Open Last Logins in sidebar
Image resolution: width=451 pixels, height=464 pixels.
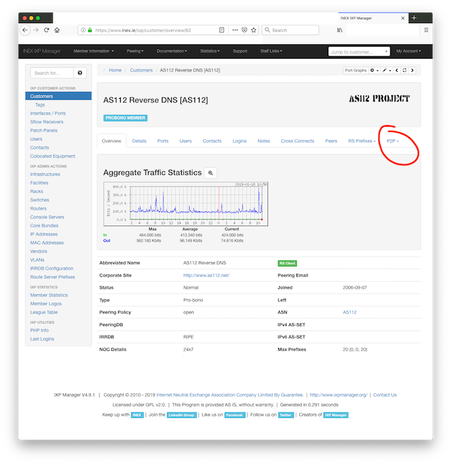pyautogui.click(x=42, y=339)
